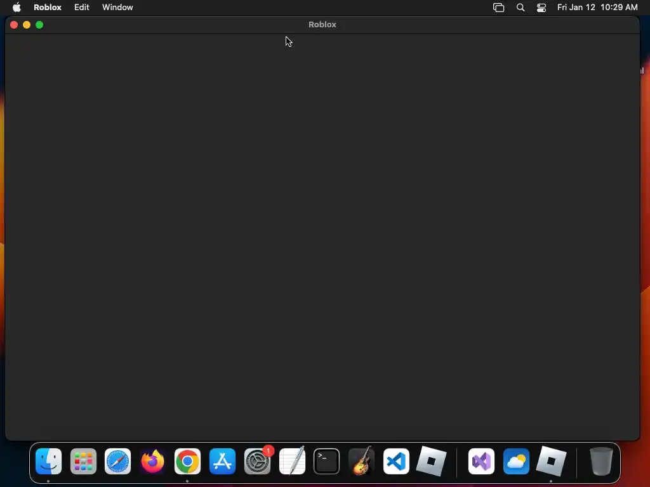Open the Window menu
Screen dimensions: 650x487
tap(117, 8)
